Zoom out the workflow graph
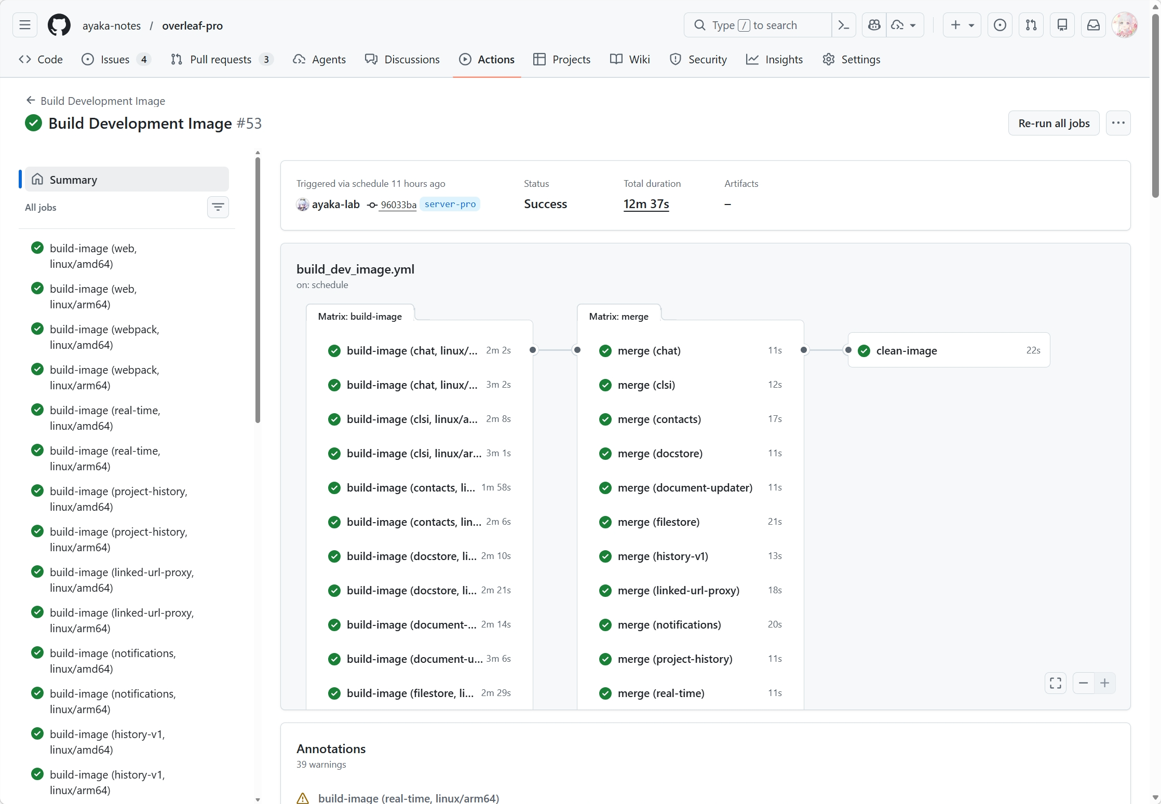 pyautogui.click(x=1083, y=683)
